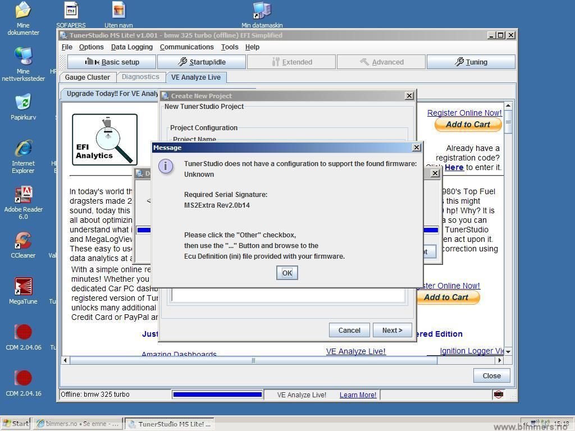Screen dimensions: 575x431
Task: Launch Internet Explorer from desktop
Action: click(x=23, y=156)
